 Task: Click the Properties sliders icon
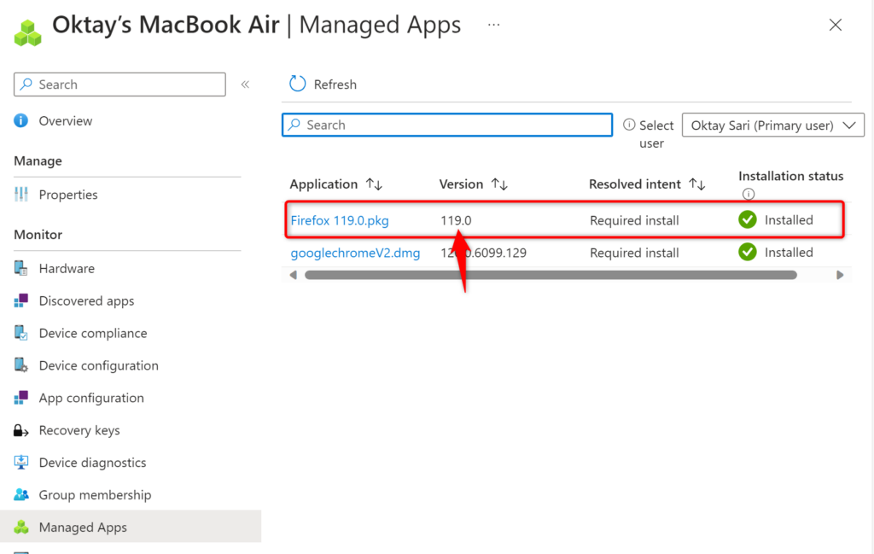21,194
